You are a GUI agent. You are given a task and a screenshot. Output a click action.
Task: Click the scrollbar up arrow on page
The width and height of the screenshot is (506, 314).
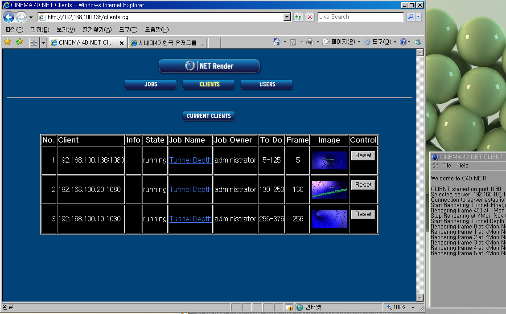tap(420, 53)
